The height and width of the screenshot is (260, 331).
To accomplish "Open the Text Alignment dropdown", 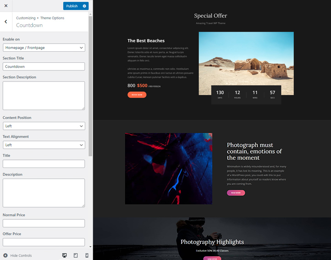I will coord(44,145).
